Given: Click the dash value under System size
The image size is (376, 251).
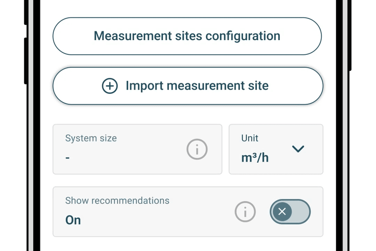Looking at the screenshot, I should (x=68, y=158).
